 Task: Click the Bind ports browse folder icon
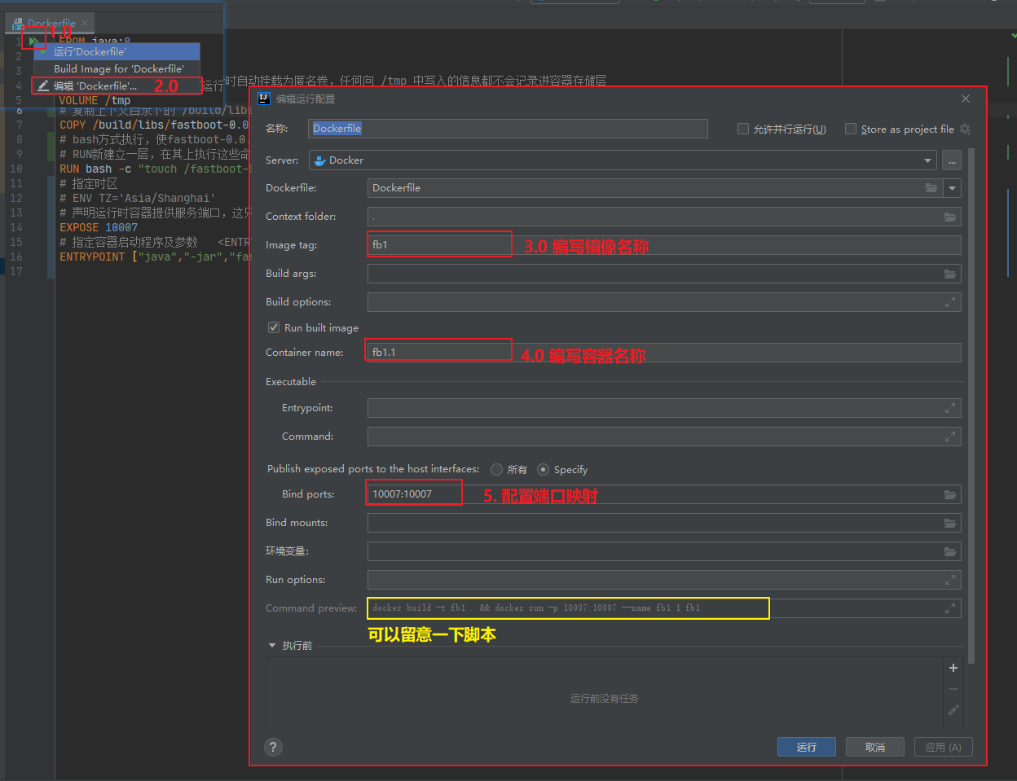coord(949,494)
